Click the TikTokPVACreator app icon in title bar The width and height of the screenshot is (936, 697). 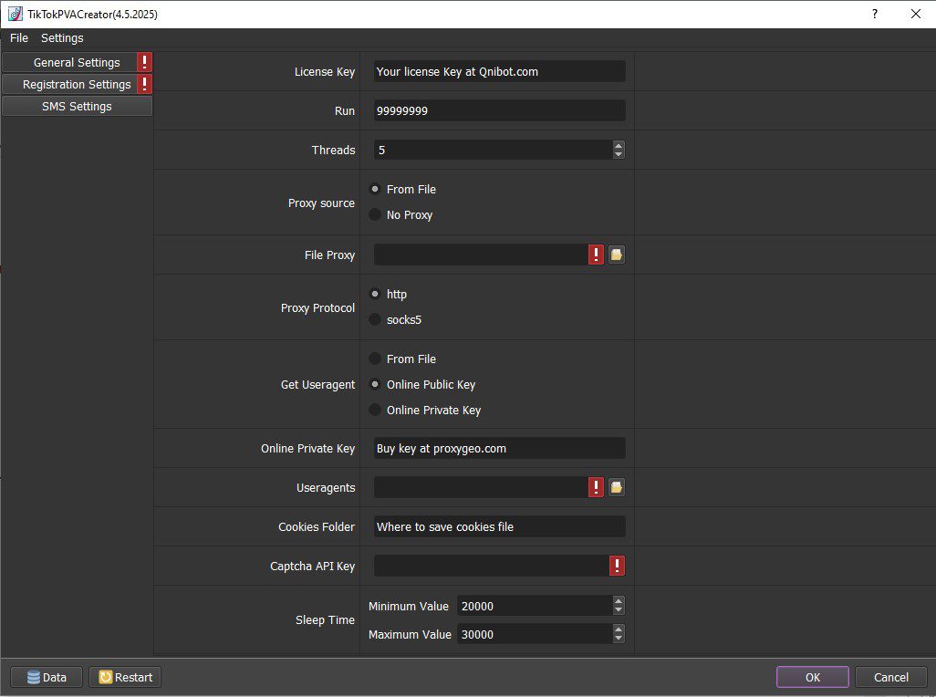tap(15, 14)
